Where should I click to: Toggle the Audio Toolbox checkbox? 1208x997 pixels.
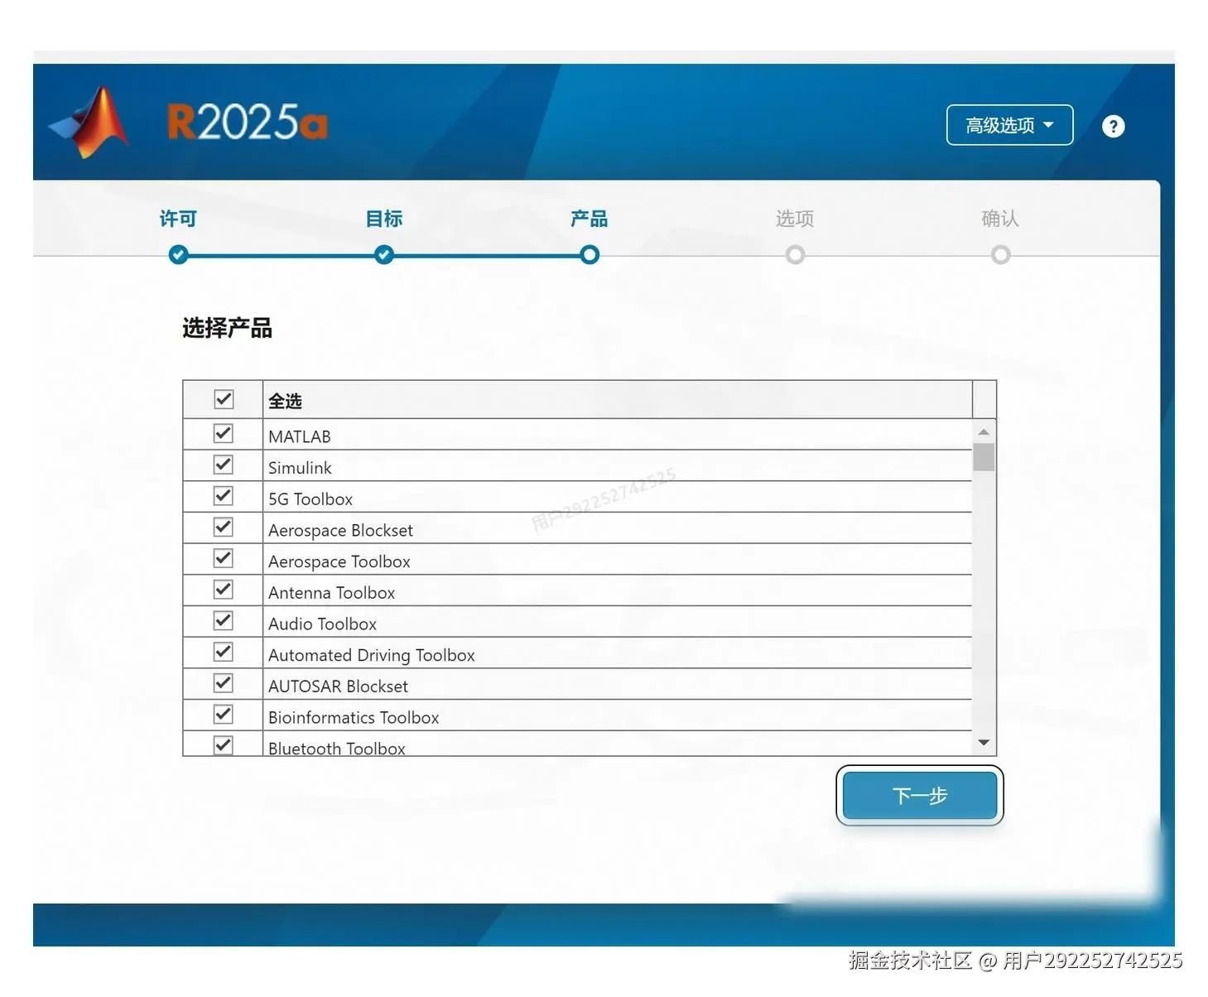(x=223, y=620)
